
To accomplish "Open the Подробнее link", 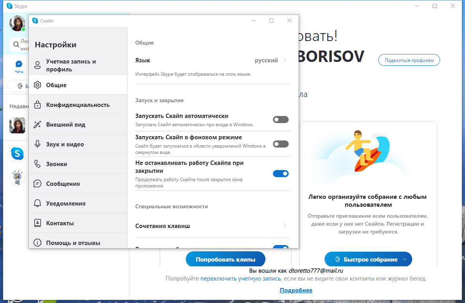I will coord(296,290).
